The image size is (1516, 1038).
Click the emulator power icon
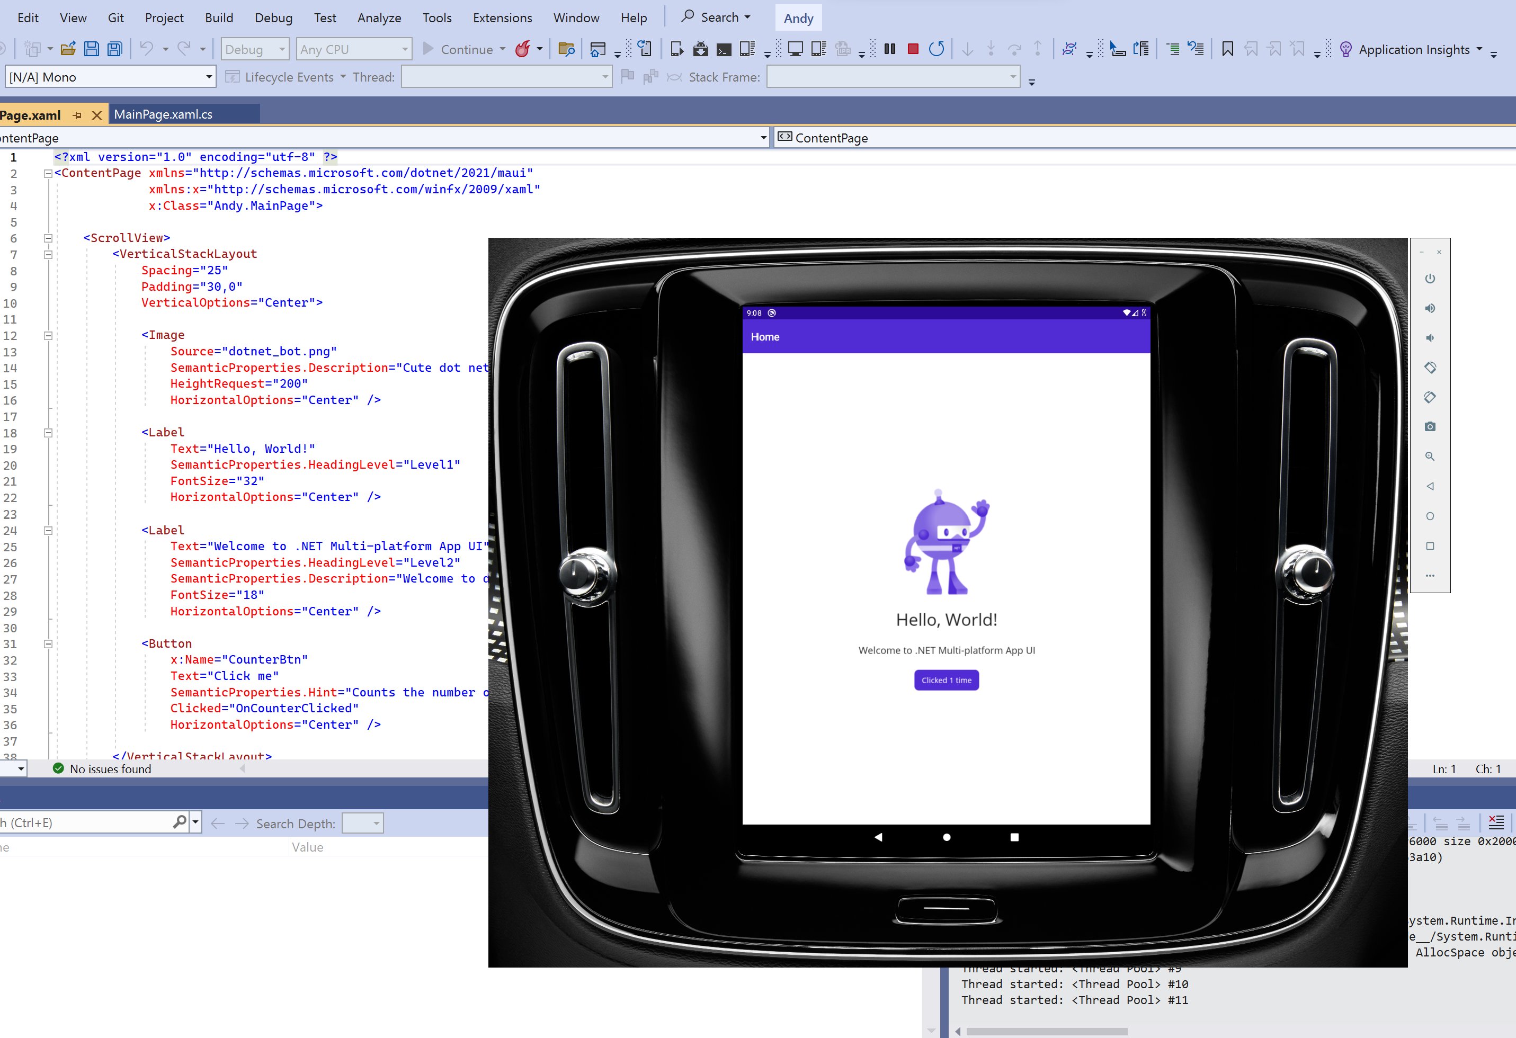(x=1430, y=279)
